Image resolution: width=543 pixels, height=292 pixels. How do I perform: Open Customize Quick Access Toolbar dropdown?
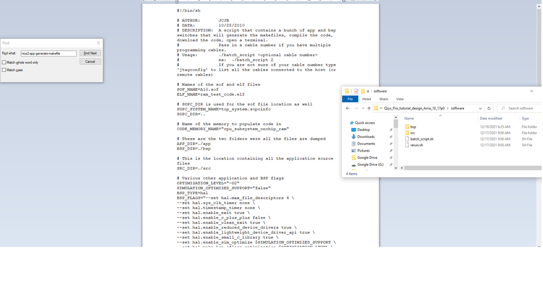[x=368, y=91]
